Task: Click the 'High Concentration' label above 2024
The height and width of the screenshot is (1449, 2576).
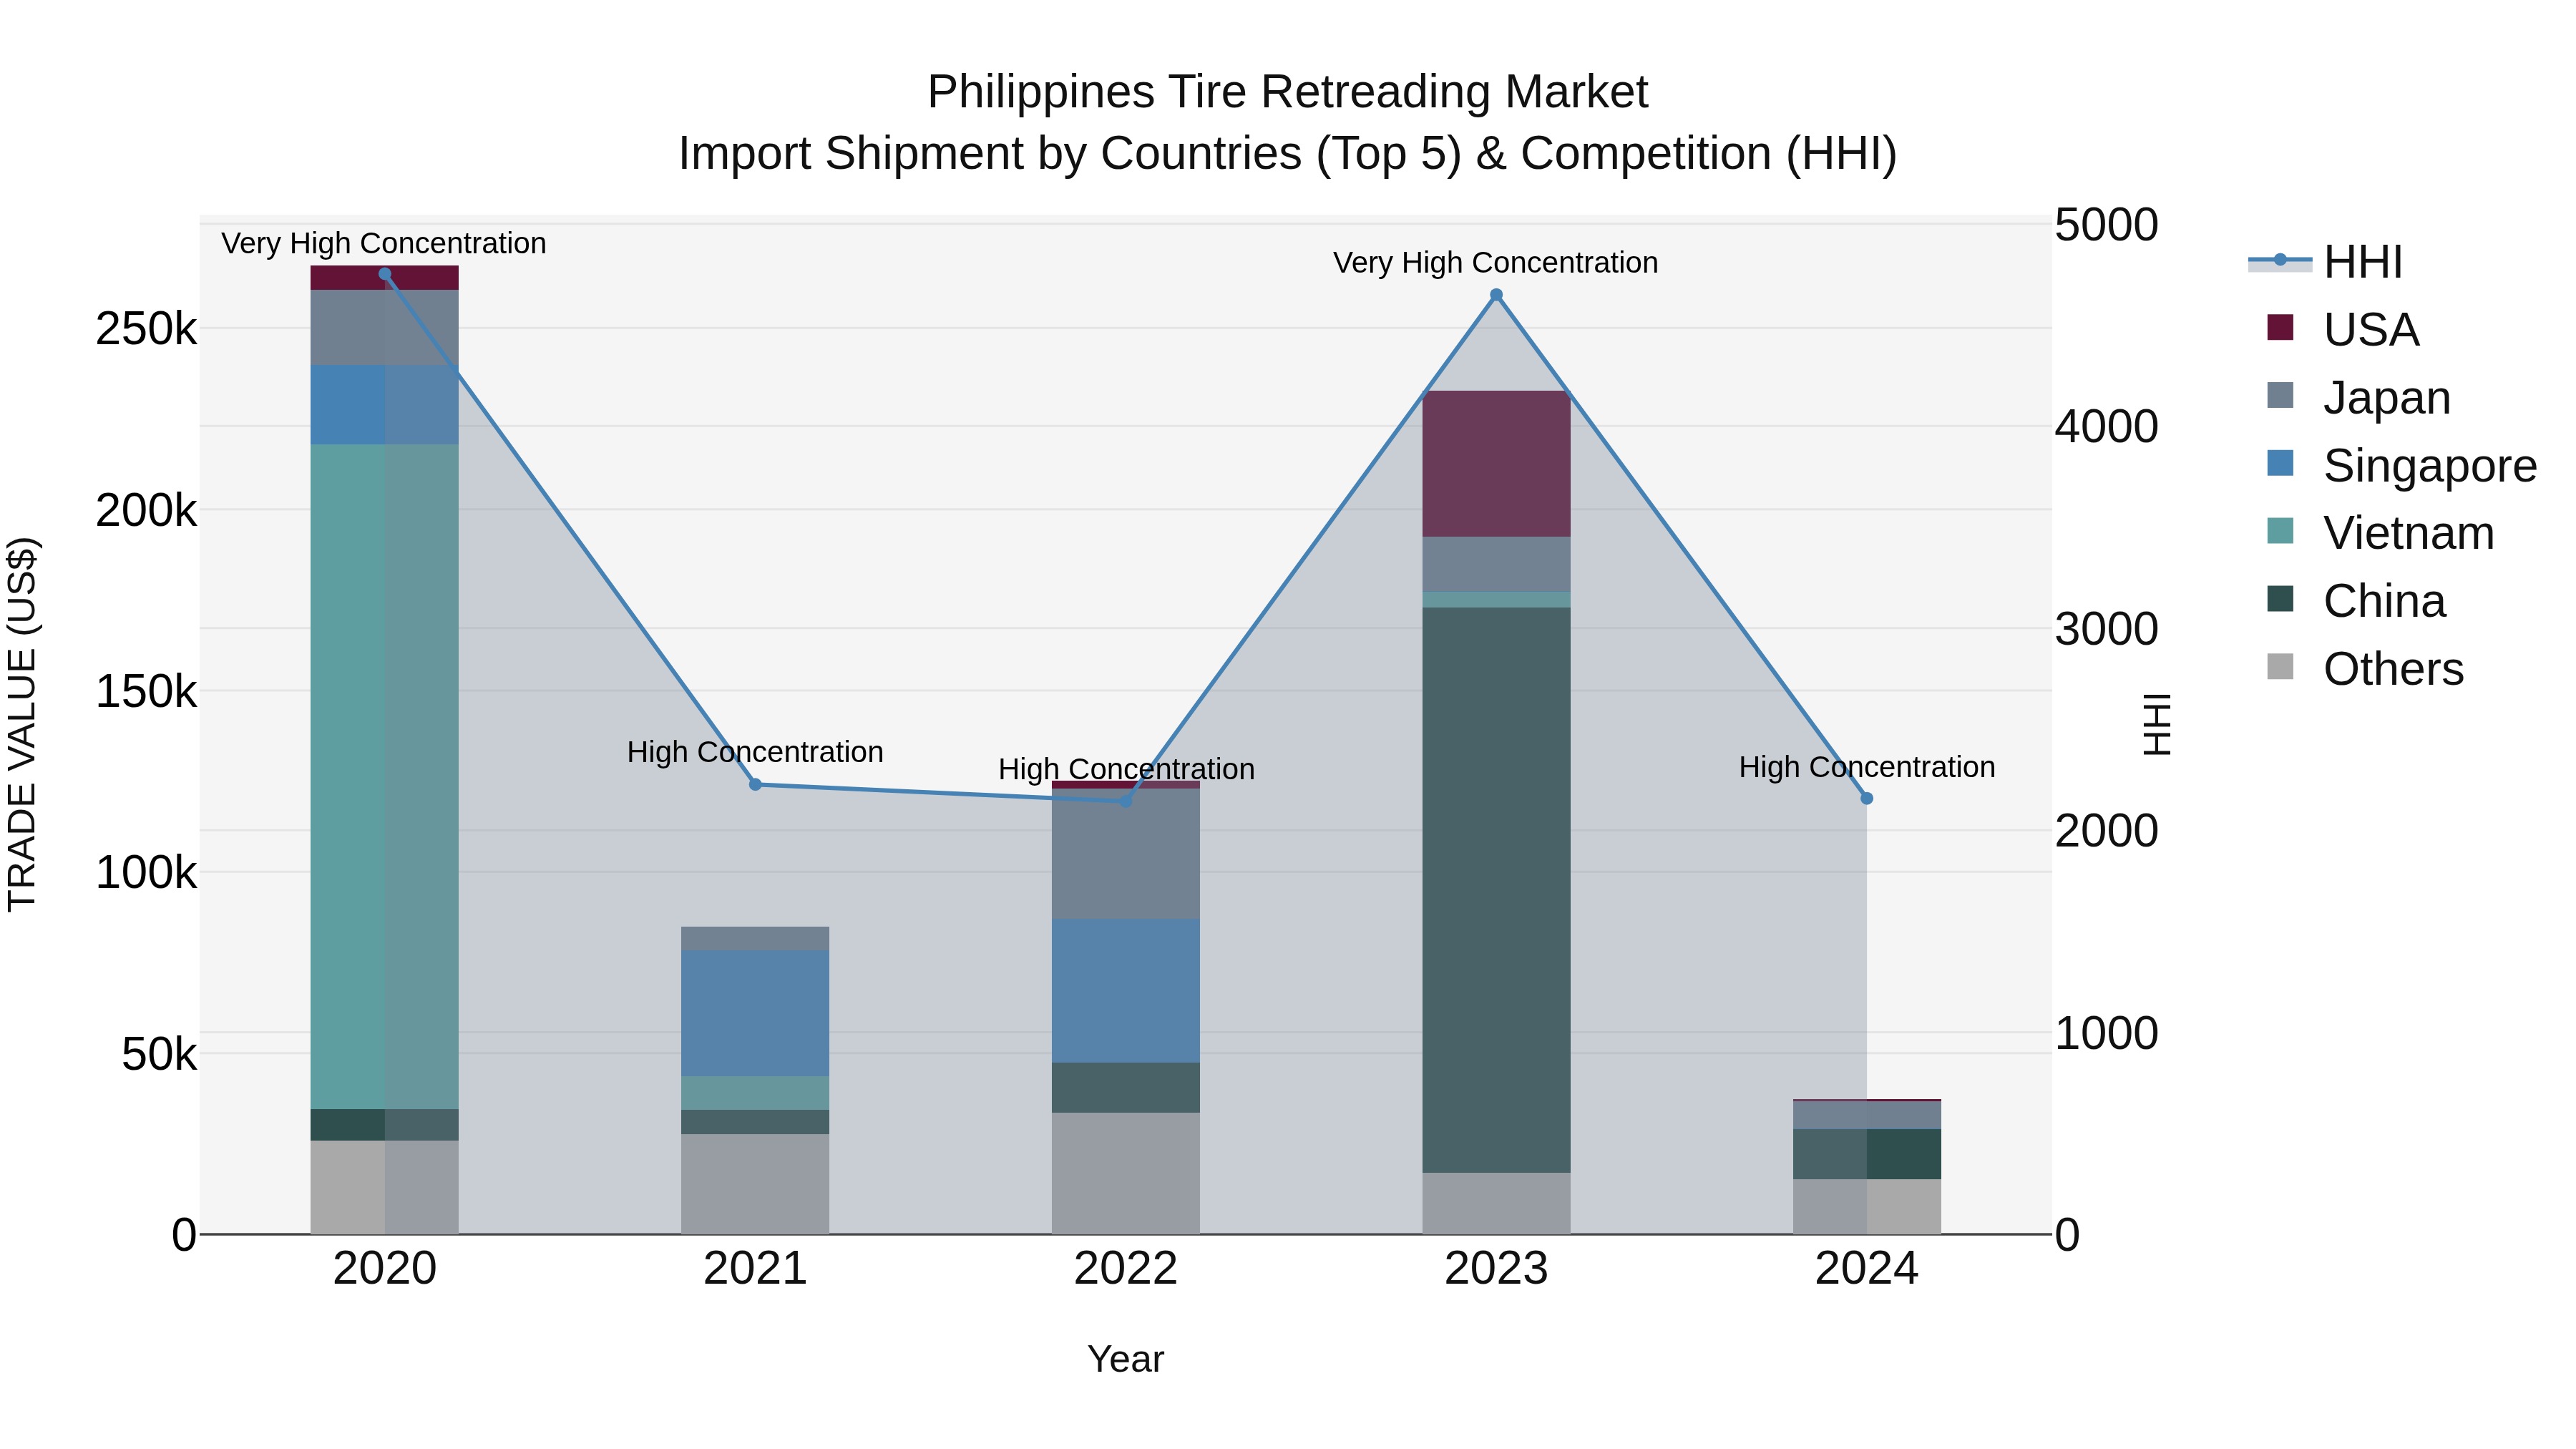Action: (1867, 767)
